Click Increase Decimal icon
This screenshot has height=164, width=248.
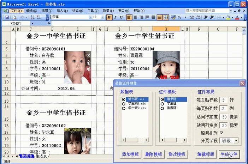191,17
